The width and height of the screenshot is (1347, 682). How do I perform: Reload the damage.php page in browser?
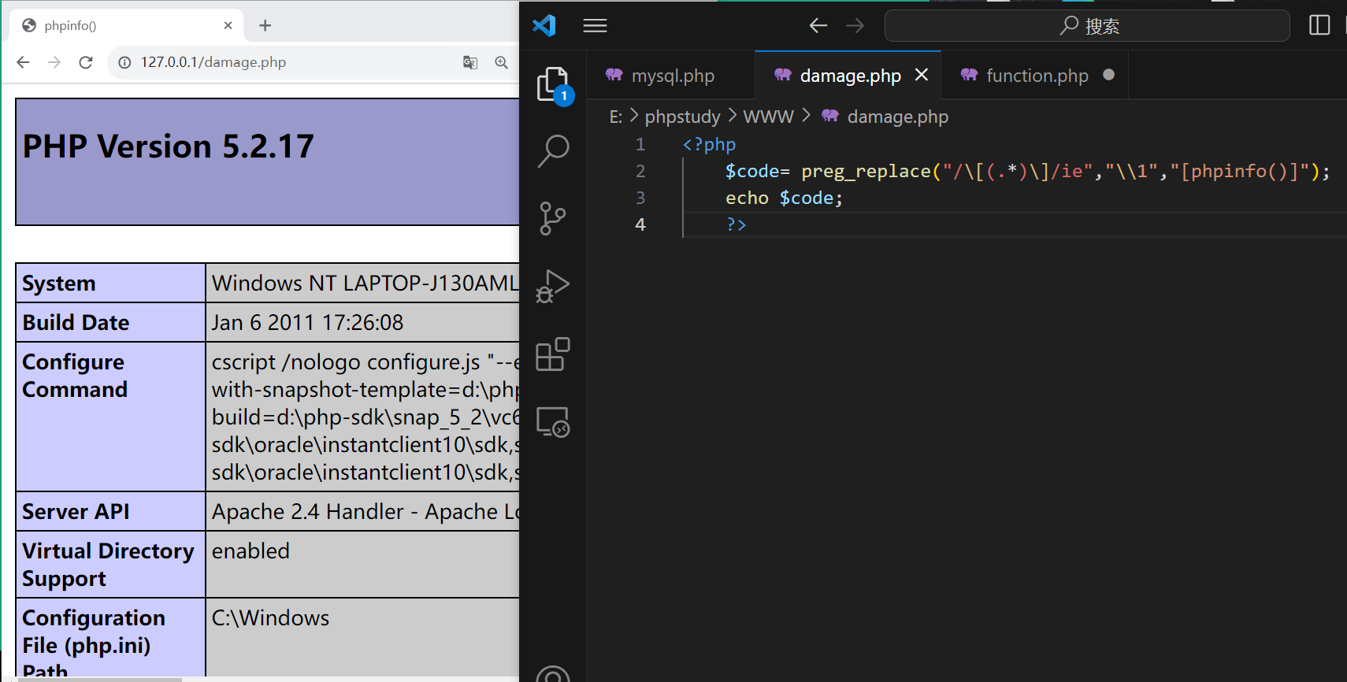coord(86,62)
